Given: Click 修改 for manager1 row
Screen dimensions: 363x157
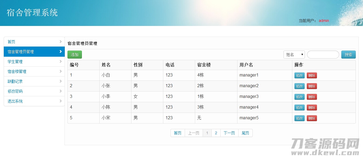Looking at the screenshot, I should click(299, 75).
